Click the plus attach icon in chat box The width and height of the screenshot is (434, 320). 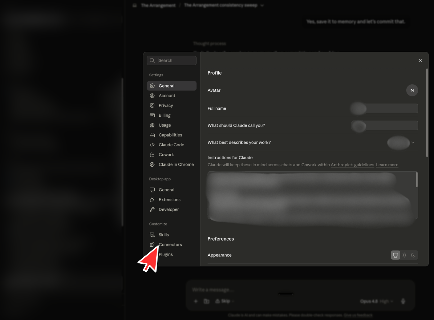tap(195, 301)
